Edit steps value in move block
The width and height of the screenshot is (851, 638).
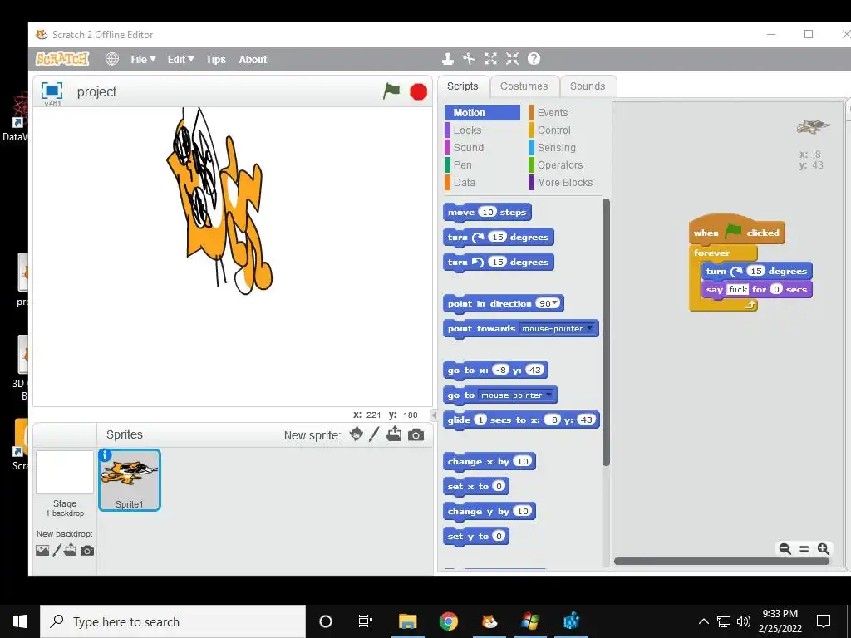(488, 212)
